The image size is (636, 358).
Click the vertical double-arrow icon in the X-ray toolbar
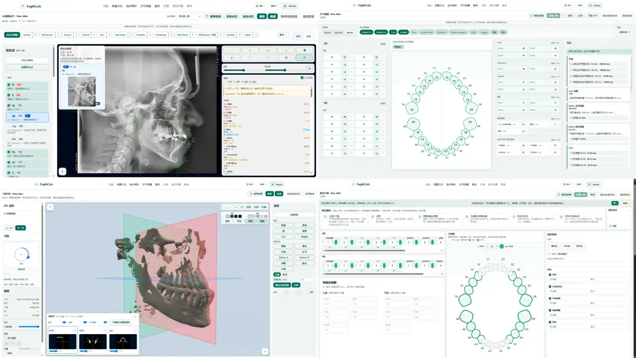coord(286,50)
